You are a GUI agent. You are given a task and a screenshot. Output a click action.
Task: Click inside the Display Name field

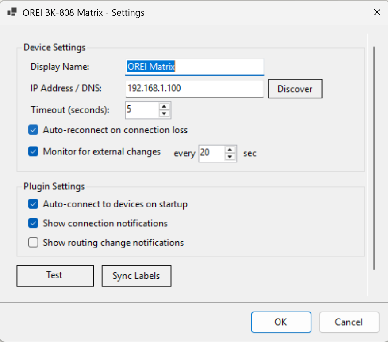point(194,67)
